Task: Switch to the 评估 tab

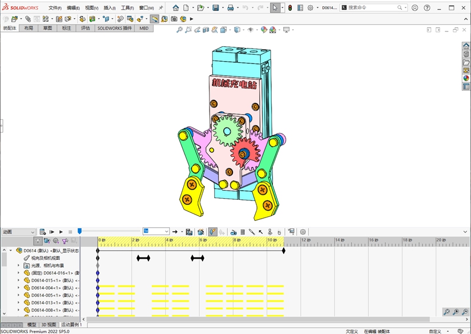Action: (x=85, y=28)
